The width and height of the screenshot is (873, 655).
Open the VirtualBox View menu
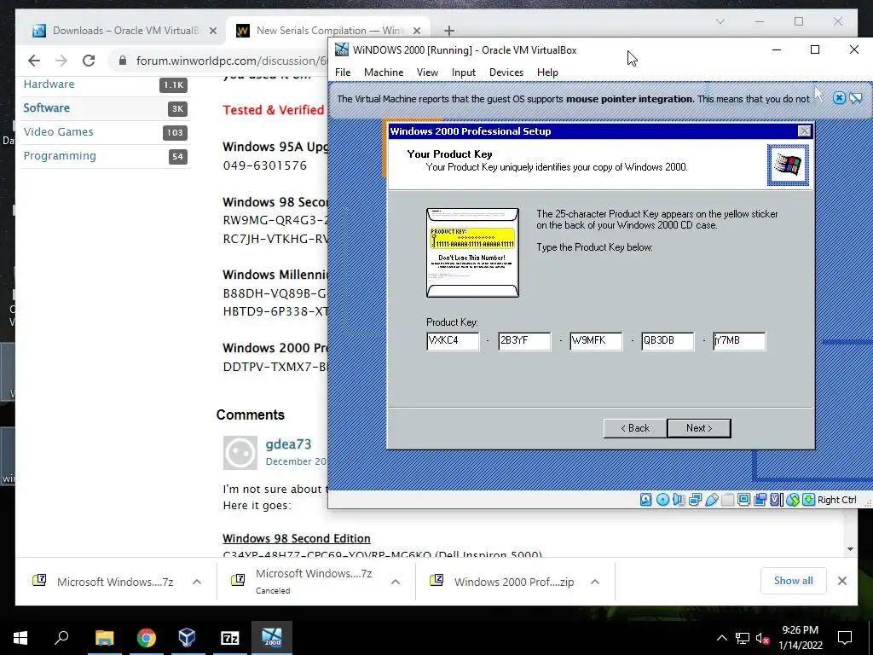[x=427, y=72]
